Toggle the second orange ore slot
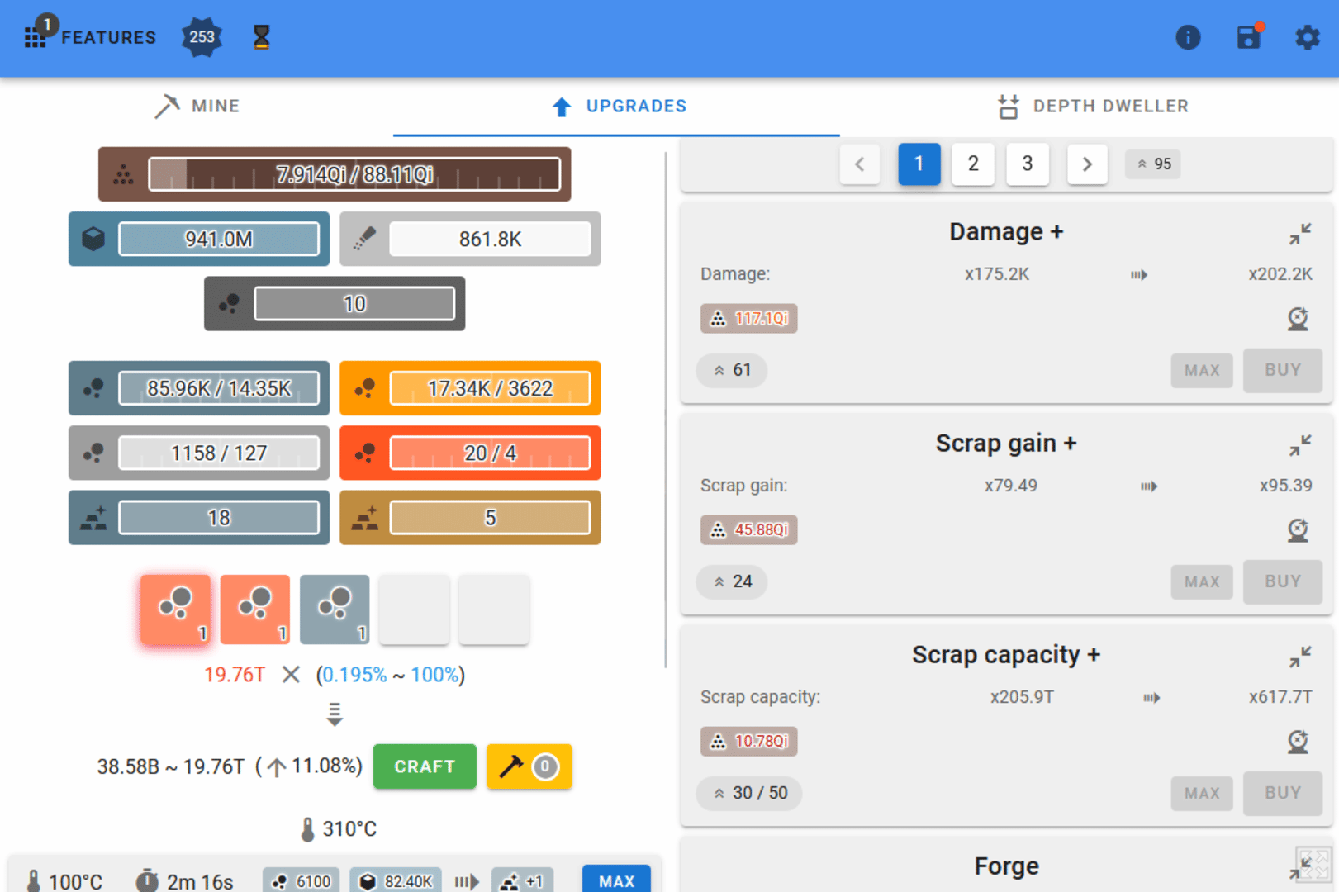 254,610
